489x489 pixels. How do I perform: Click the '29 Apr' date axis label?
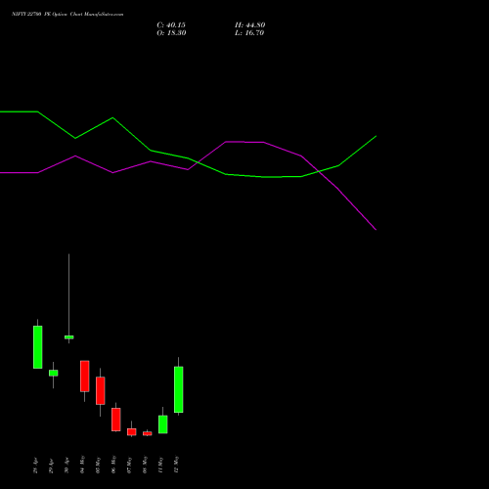(51, 466)
